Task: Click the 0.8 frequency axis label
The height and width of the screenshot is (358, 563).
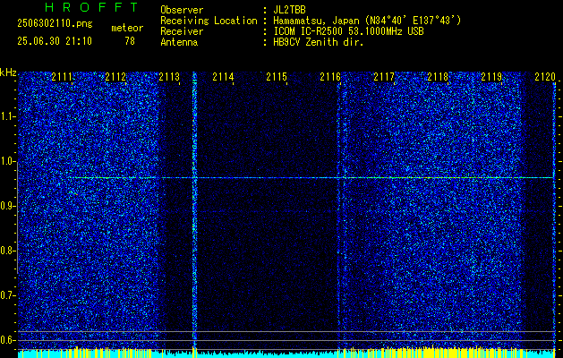Action: point(7,251)
